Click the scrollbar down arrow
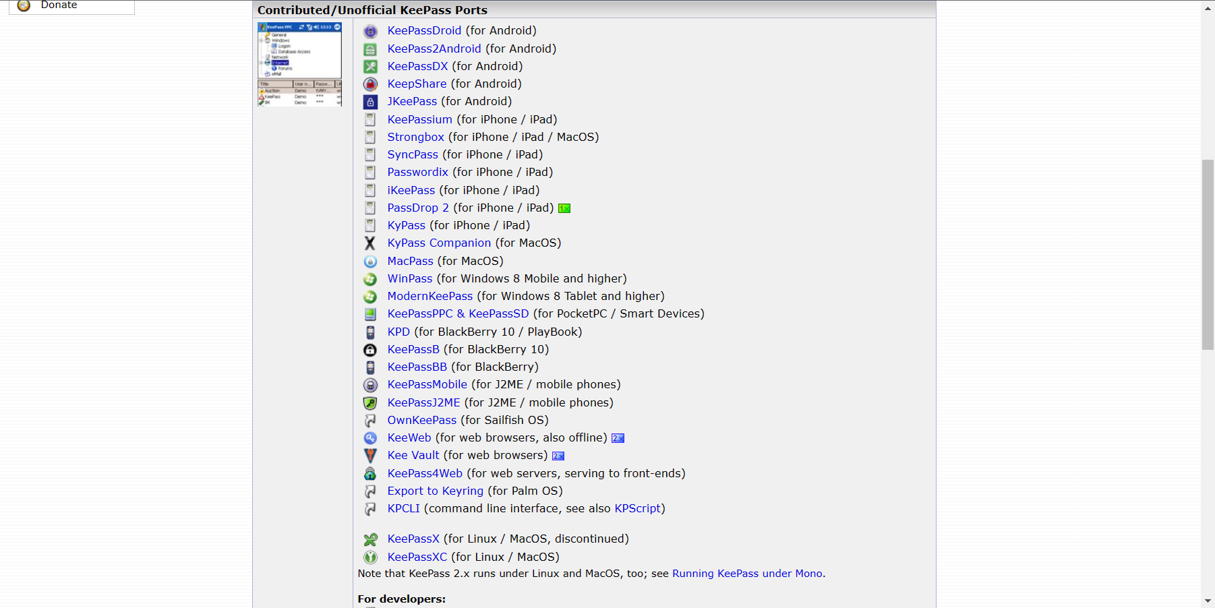 coord(1208,601)
